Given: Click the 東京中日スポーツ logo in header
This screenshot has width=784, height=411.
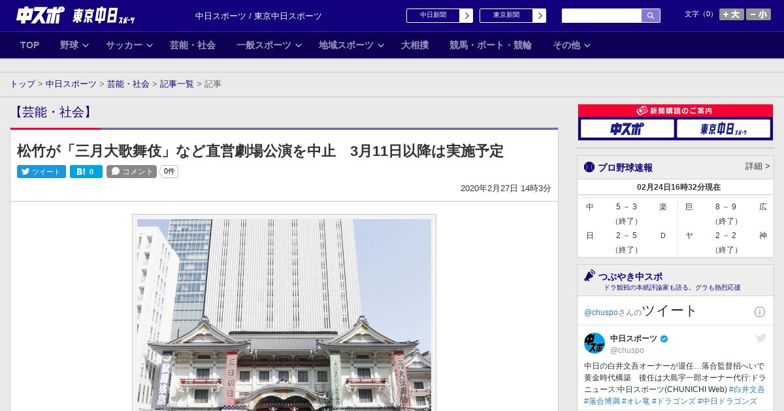Looking at the screenshot, I should tap(104, 16).
